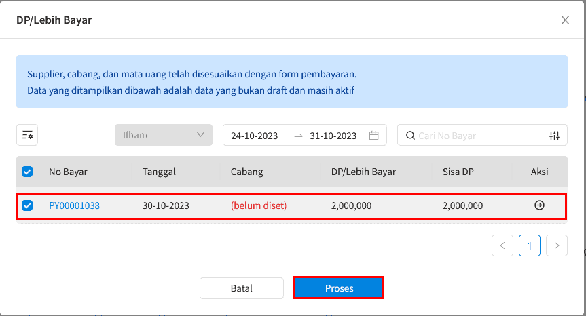This screenshot has height=316, width=586.
Task: Click the arrow action icon for PY00001038
Action: click(x=539, y=205)
